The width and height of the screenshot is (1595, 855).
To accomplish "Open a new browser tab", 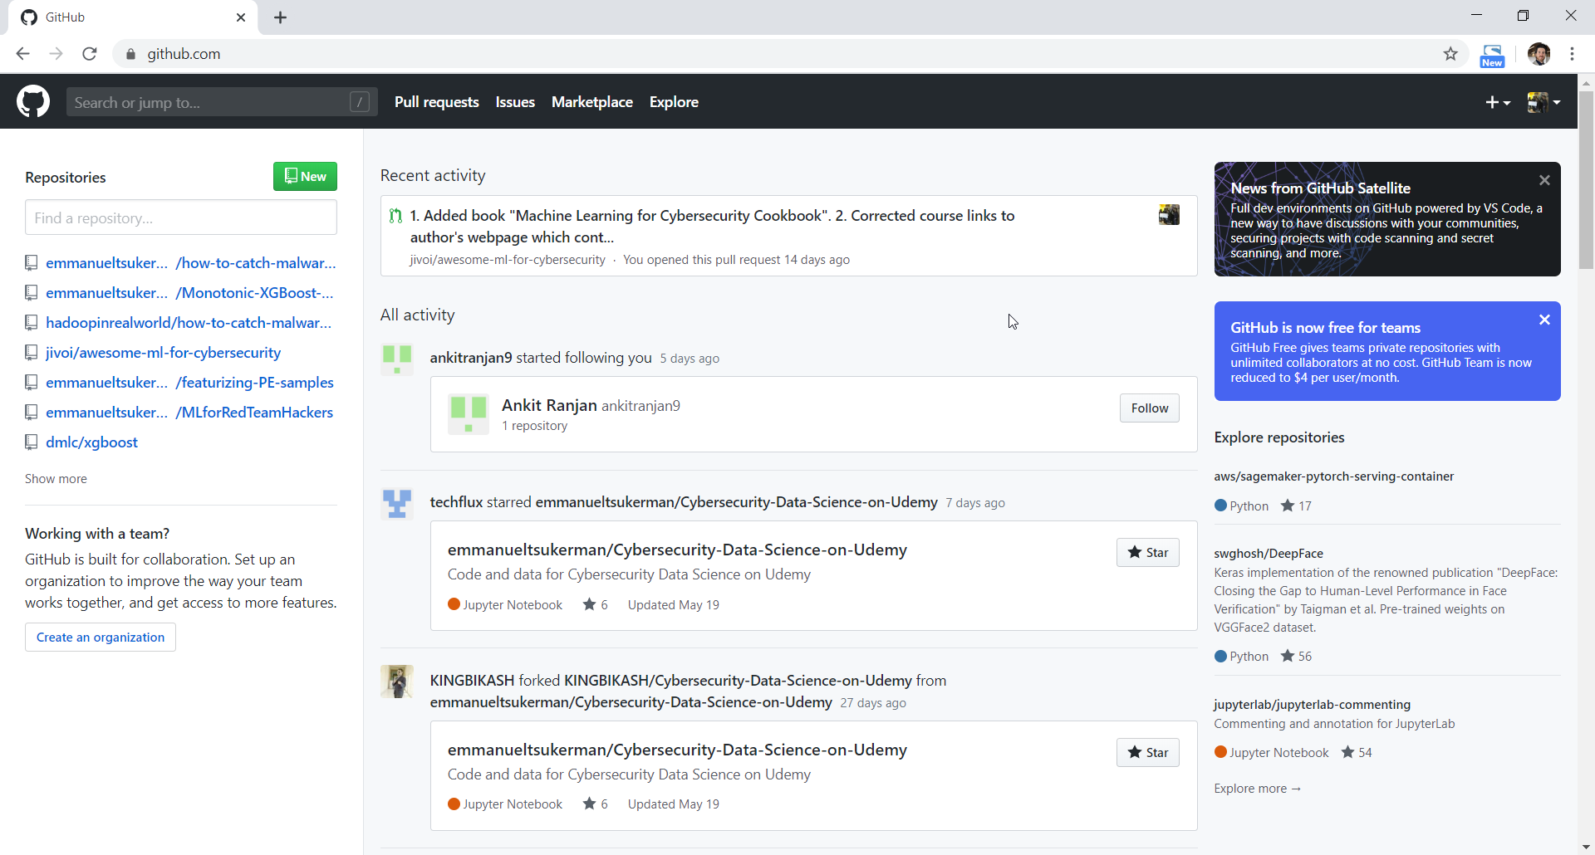I will (281, 17).
